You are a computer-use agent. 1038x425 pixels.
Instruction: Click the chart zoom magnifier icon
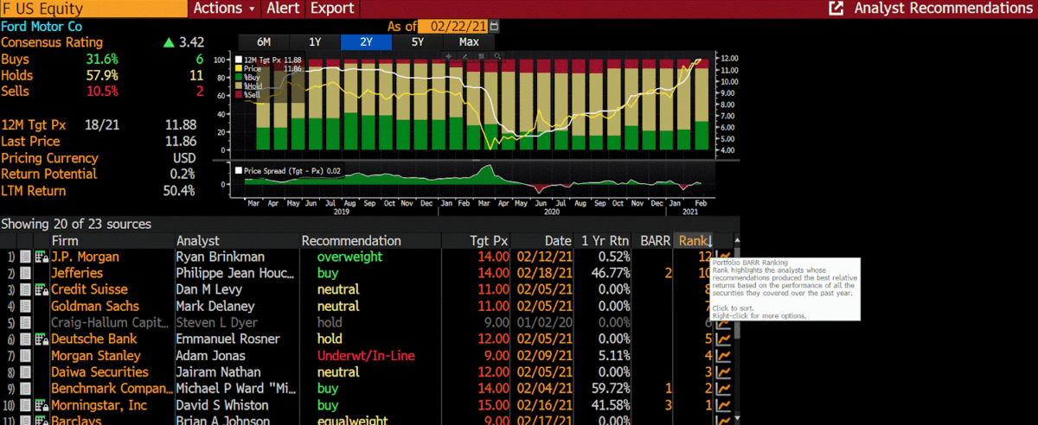point(497,56)
